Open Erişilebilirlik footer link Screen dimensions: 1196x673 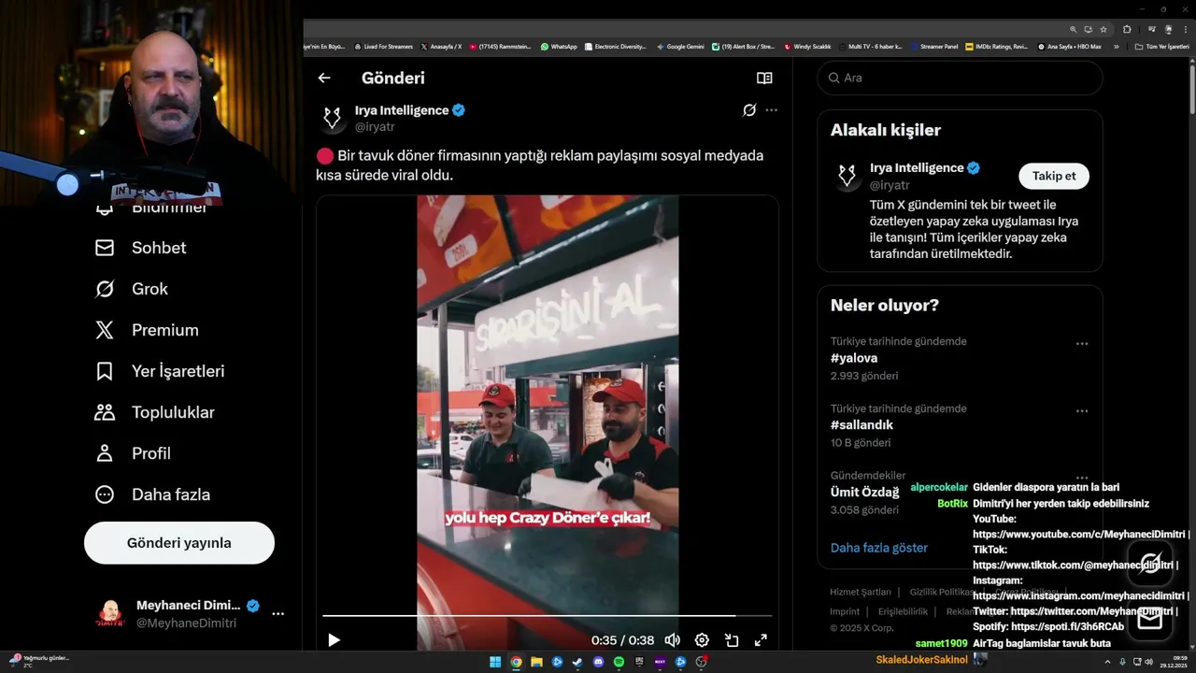(x=903, y=611)
